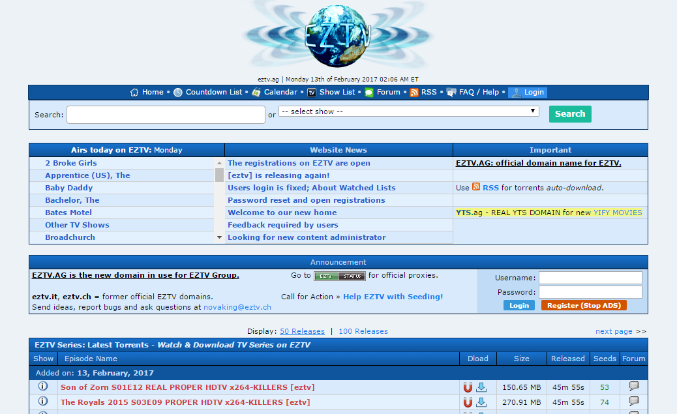Open Bates Motel show link
The height and width of the screenshot is (414, 677).
68,213
